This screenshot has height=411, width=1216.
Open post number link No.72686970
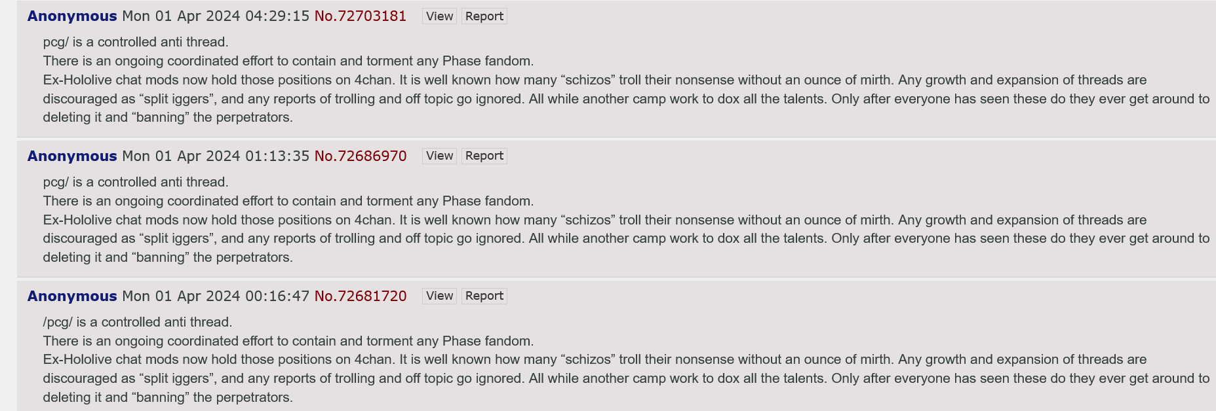(x=361, y=156)
